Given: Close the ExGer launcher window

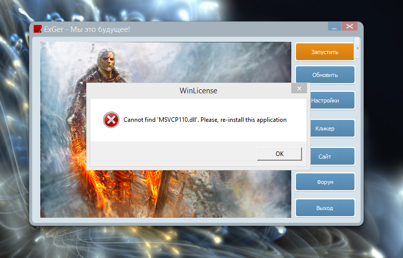Looking at the screenshot, I should [349, 26].
